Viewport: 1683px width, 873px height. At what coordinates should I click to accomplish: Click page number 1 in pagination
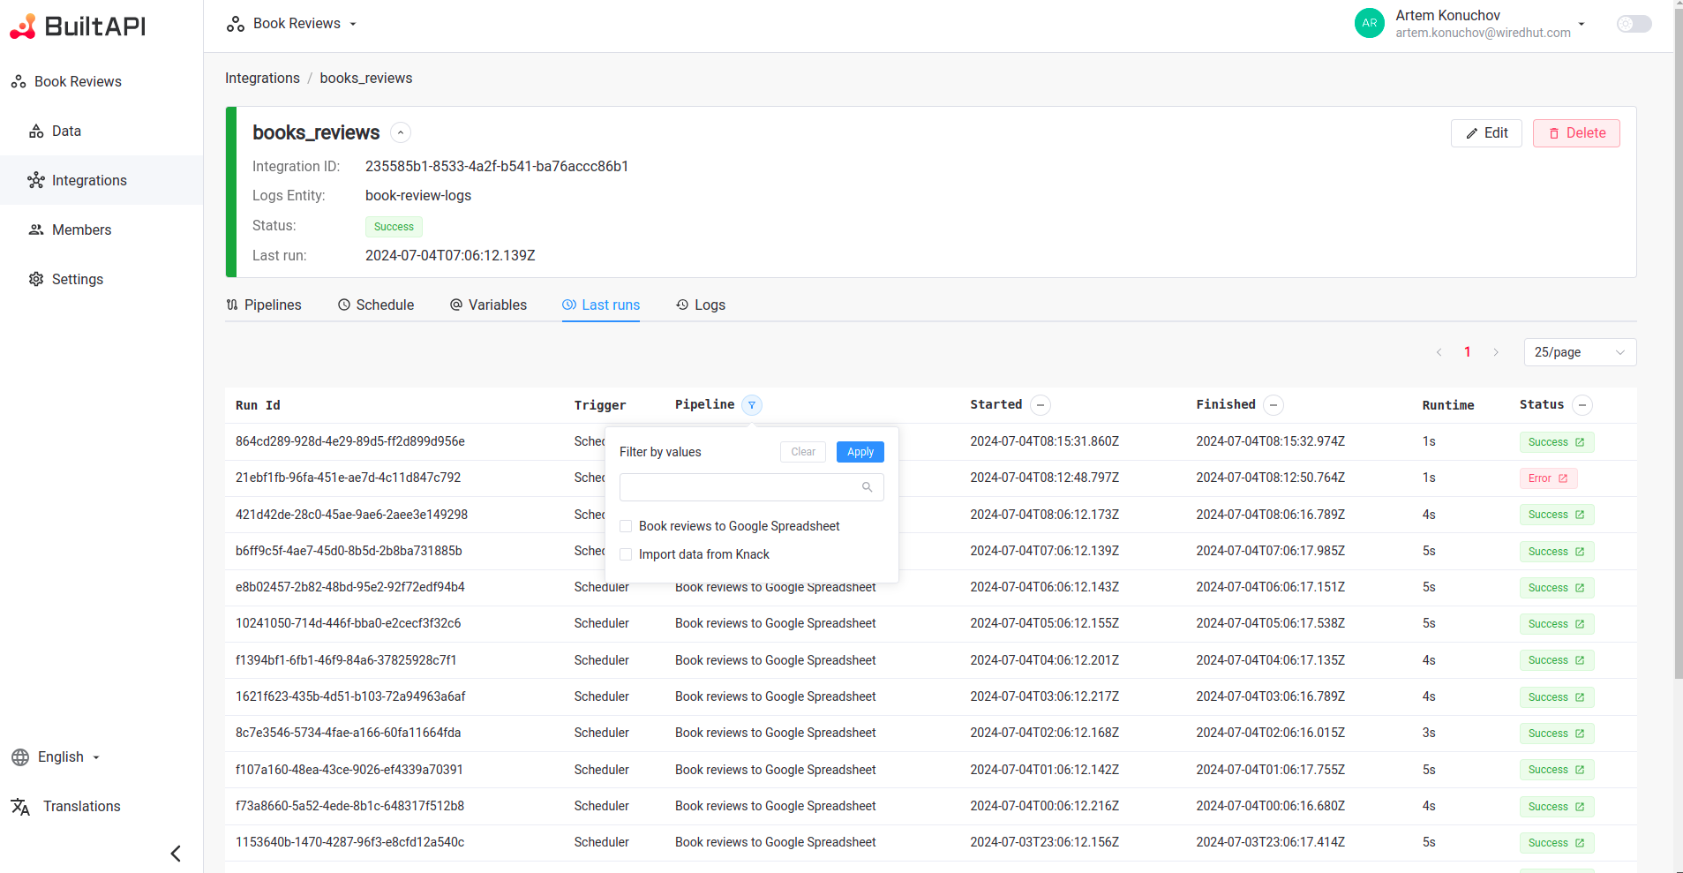[x=1468, y=352]
